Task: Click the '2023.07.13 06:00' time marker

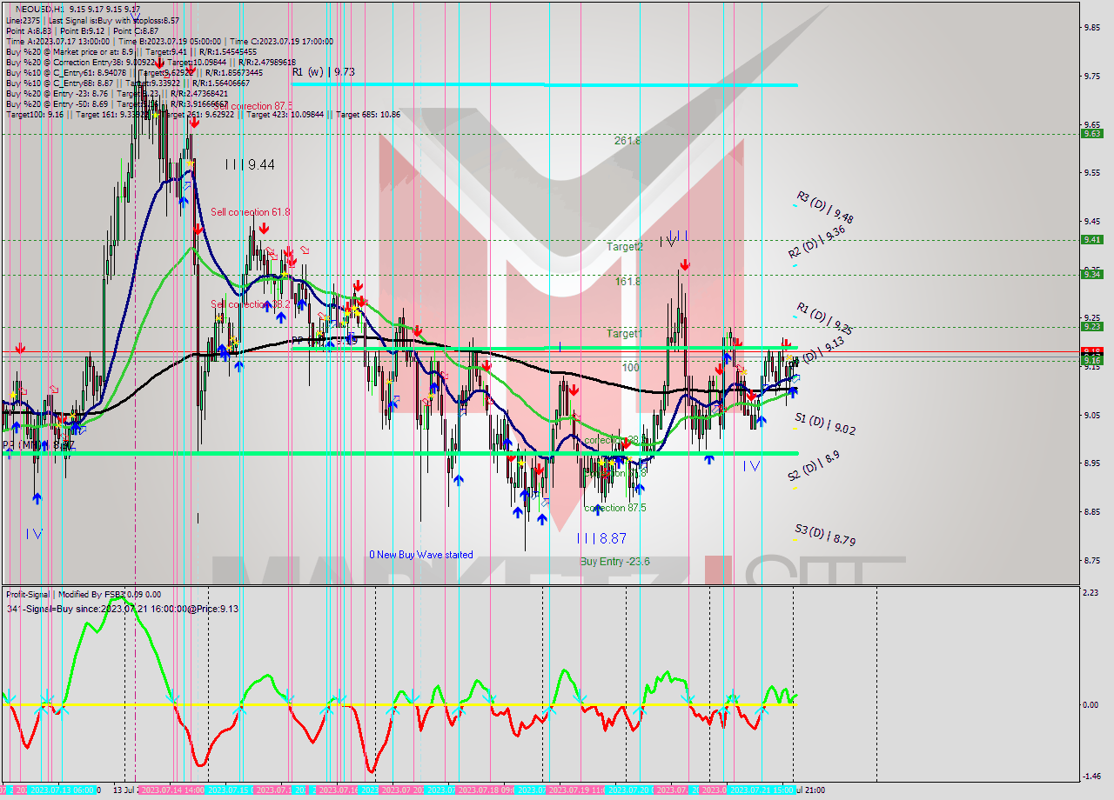Action: pyautogui.click(x=62, y=790)
